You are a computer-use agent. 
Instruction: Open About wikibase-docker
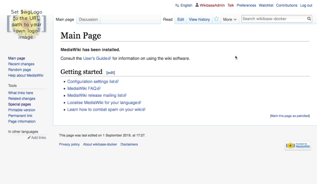pos(100,144)
